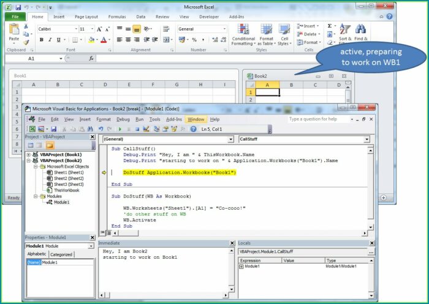
Task: Click Insert button in Excel Cells group
Action: [308, 26]
